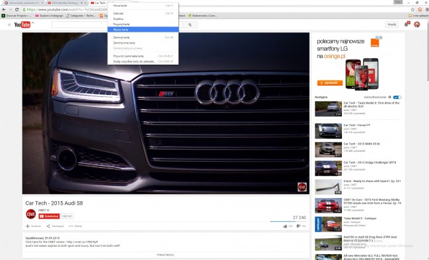The width and height of the screenshot is (429, 260).
Task: Open the CNET channel avatar
Action: [30, 214]
